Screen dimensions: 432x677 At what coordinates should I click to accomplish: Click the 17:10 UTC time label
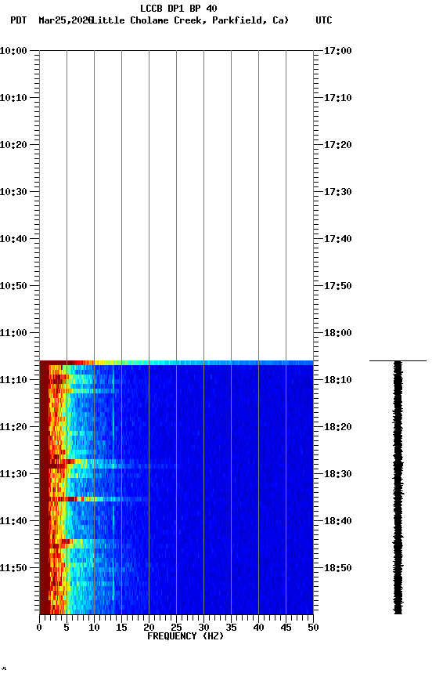pyautogui.click(x=338, y=98)
